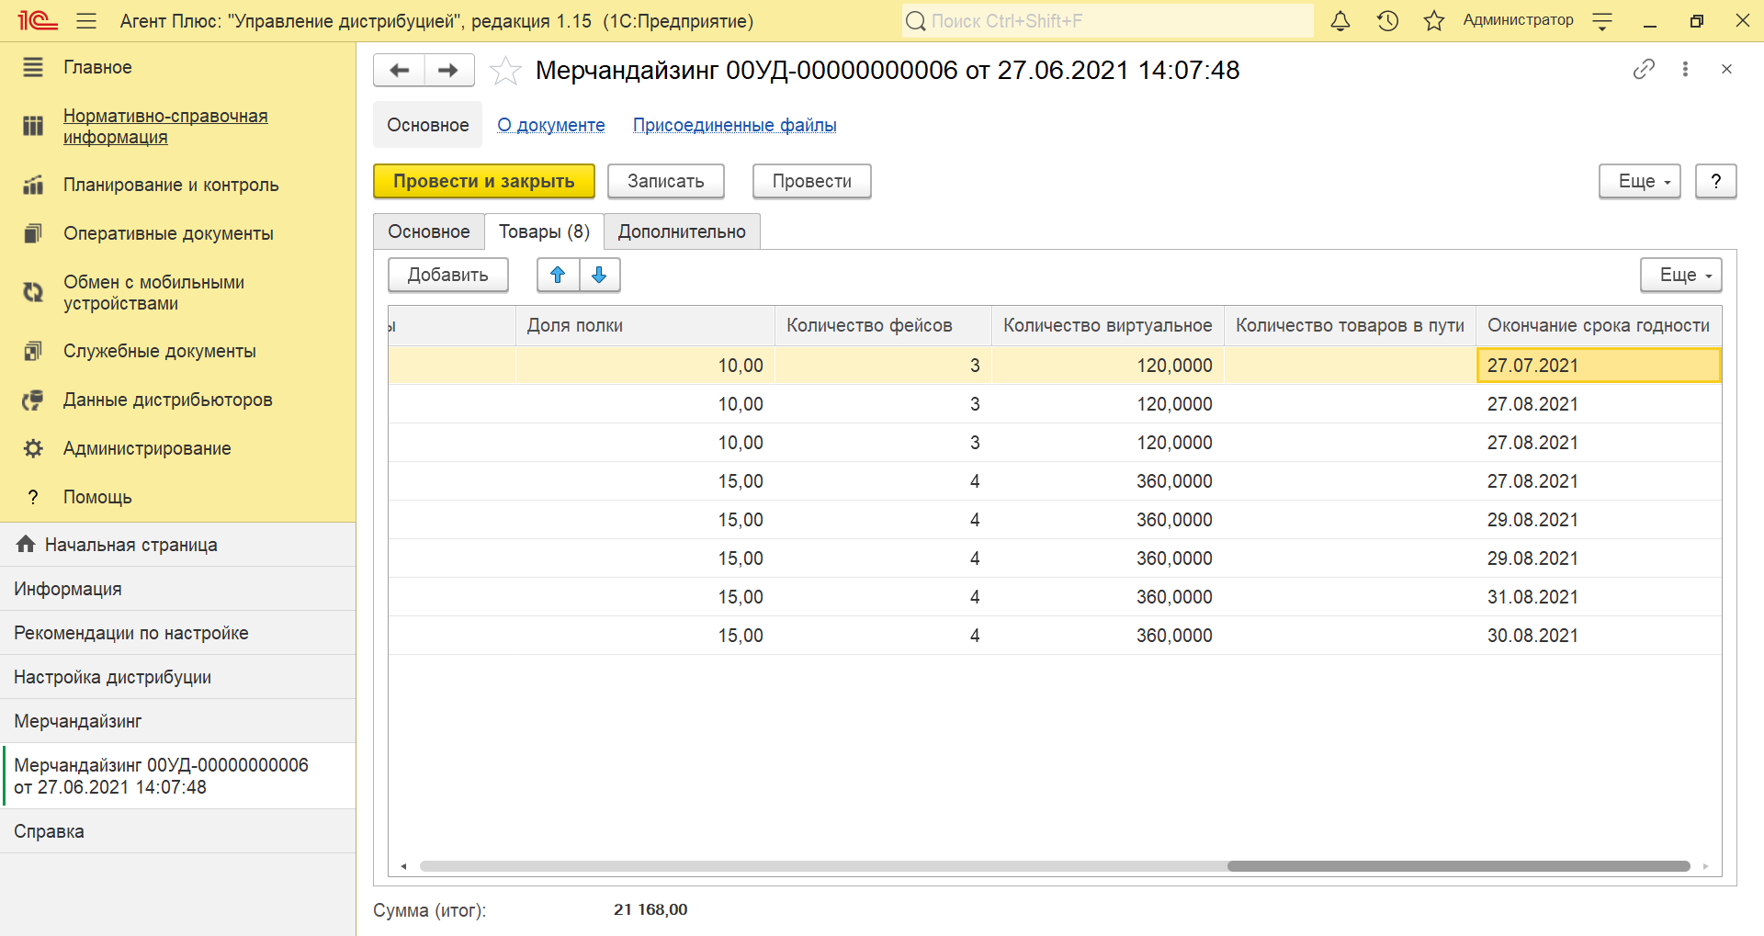The width and height of the screenshot is (1764, 936).
Task: Open the three-dot document options menu
Action: point(1685,69)
